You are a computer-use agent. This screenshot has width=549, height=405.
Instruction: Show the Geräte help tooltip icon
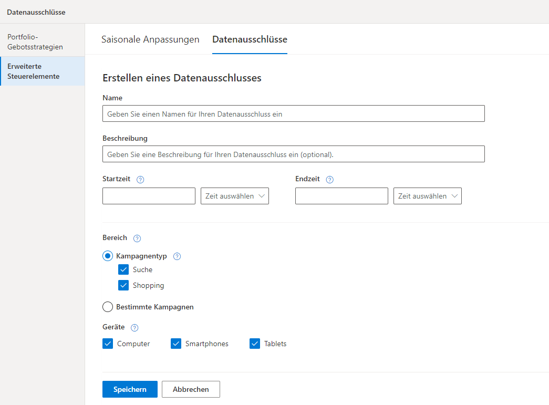pyautogui.click(x=134, y=328)
